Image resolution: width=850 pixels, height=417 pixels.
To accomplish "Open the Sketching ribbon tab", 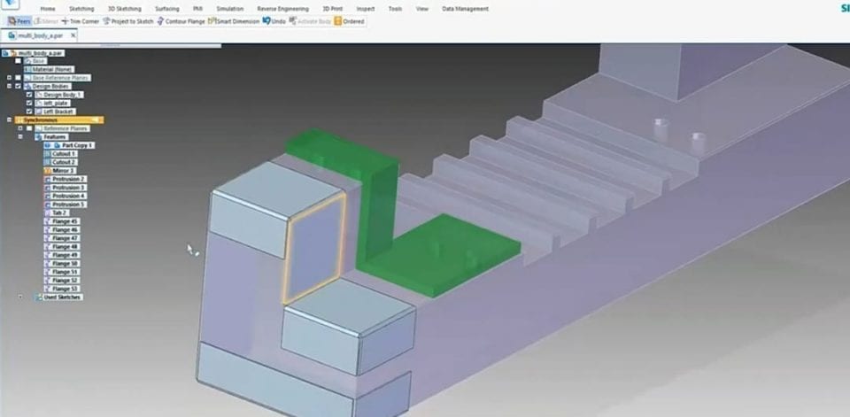I will coord(81,9).
